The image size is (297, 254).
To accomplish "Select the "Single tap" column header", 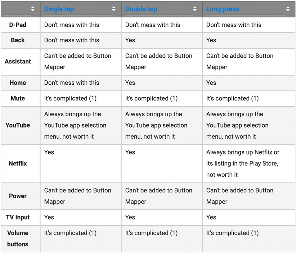I will click(59, 9).
